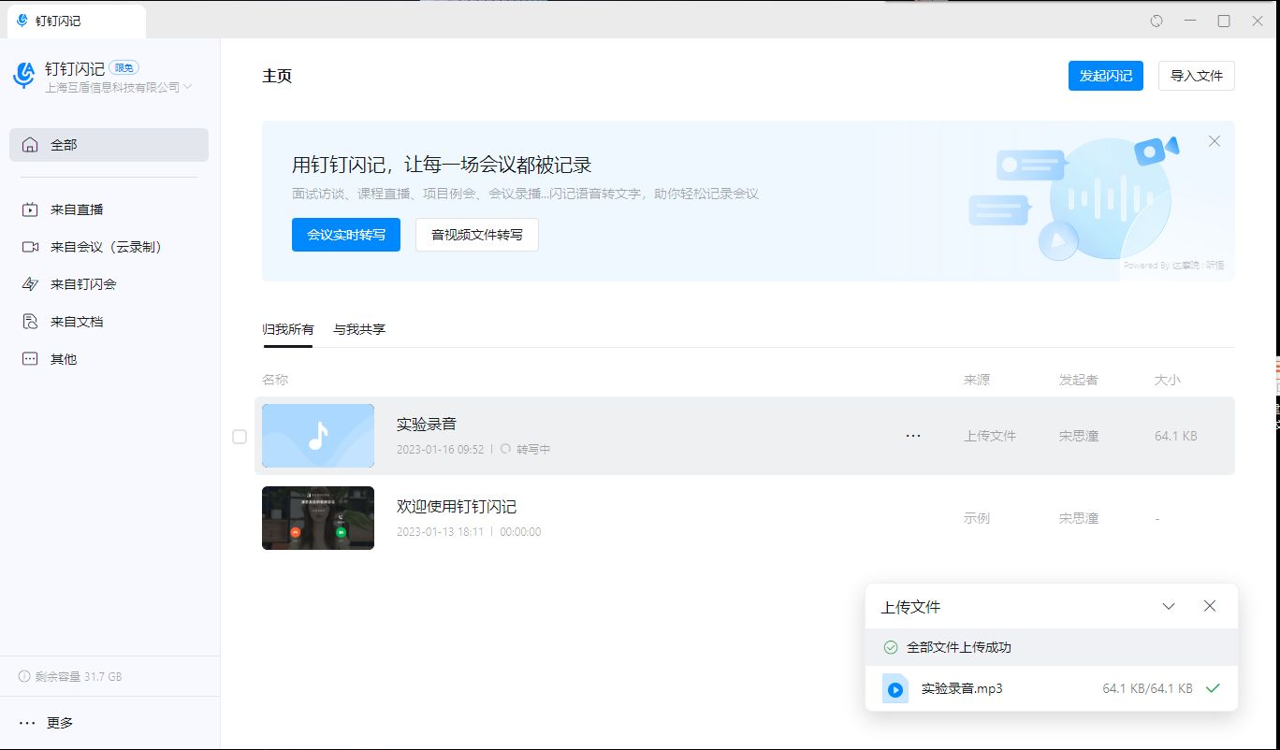Click the 实验录音.mp3 file type icon
This screenshot has height=750, width=1280.
point(895,689)
